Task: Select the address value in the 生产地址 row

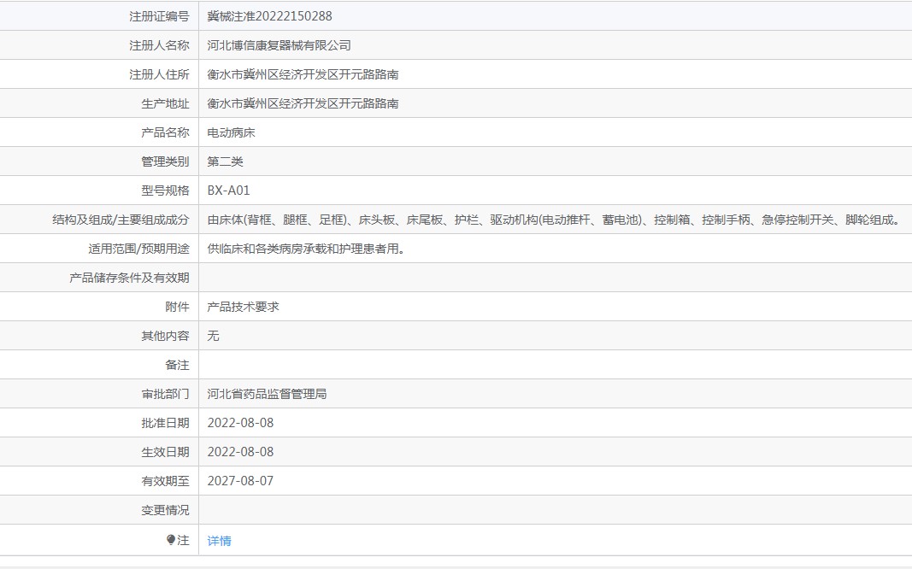Action: (x=303, y=103)
